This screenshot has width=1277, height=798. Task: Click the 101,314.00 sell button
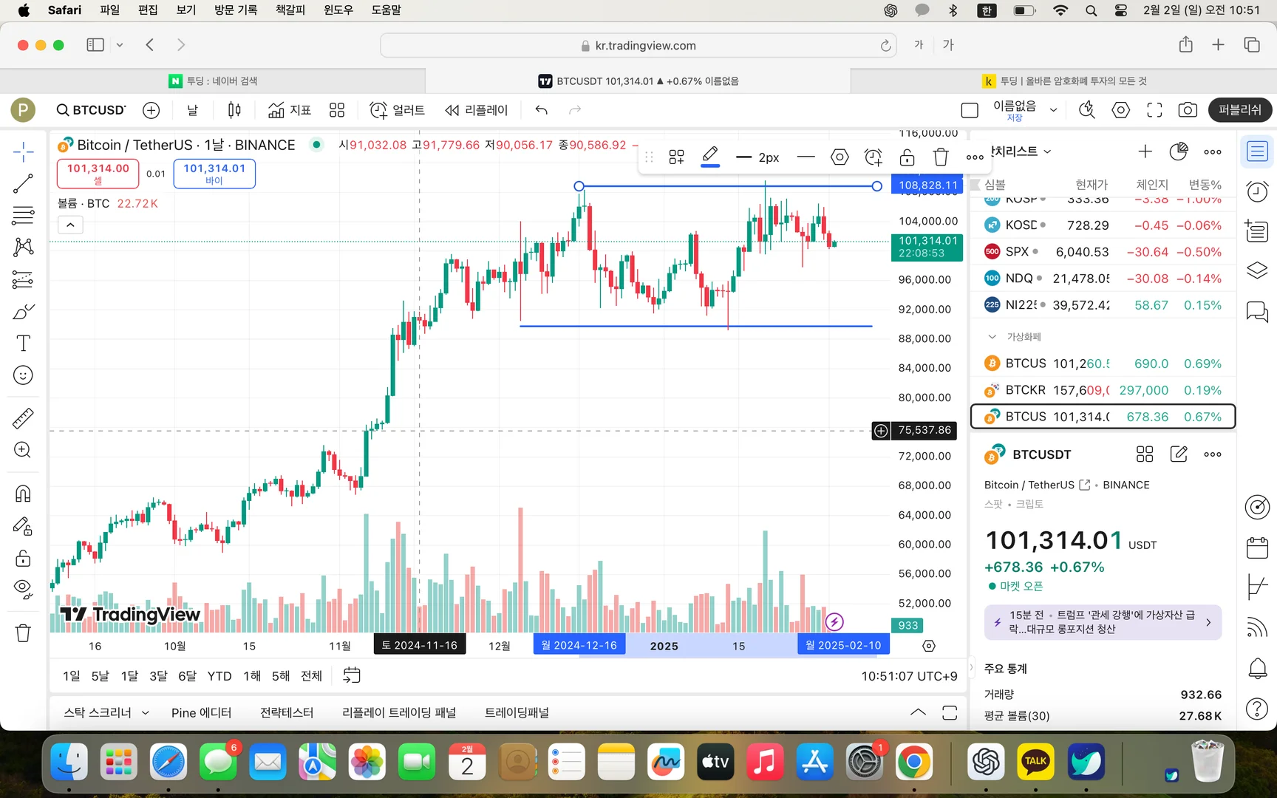coord(98,174)
